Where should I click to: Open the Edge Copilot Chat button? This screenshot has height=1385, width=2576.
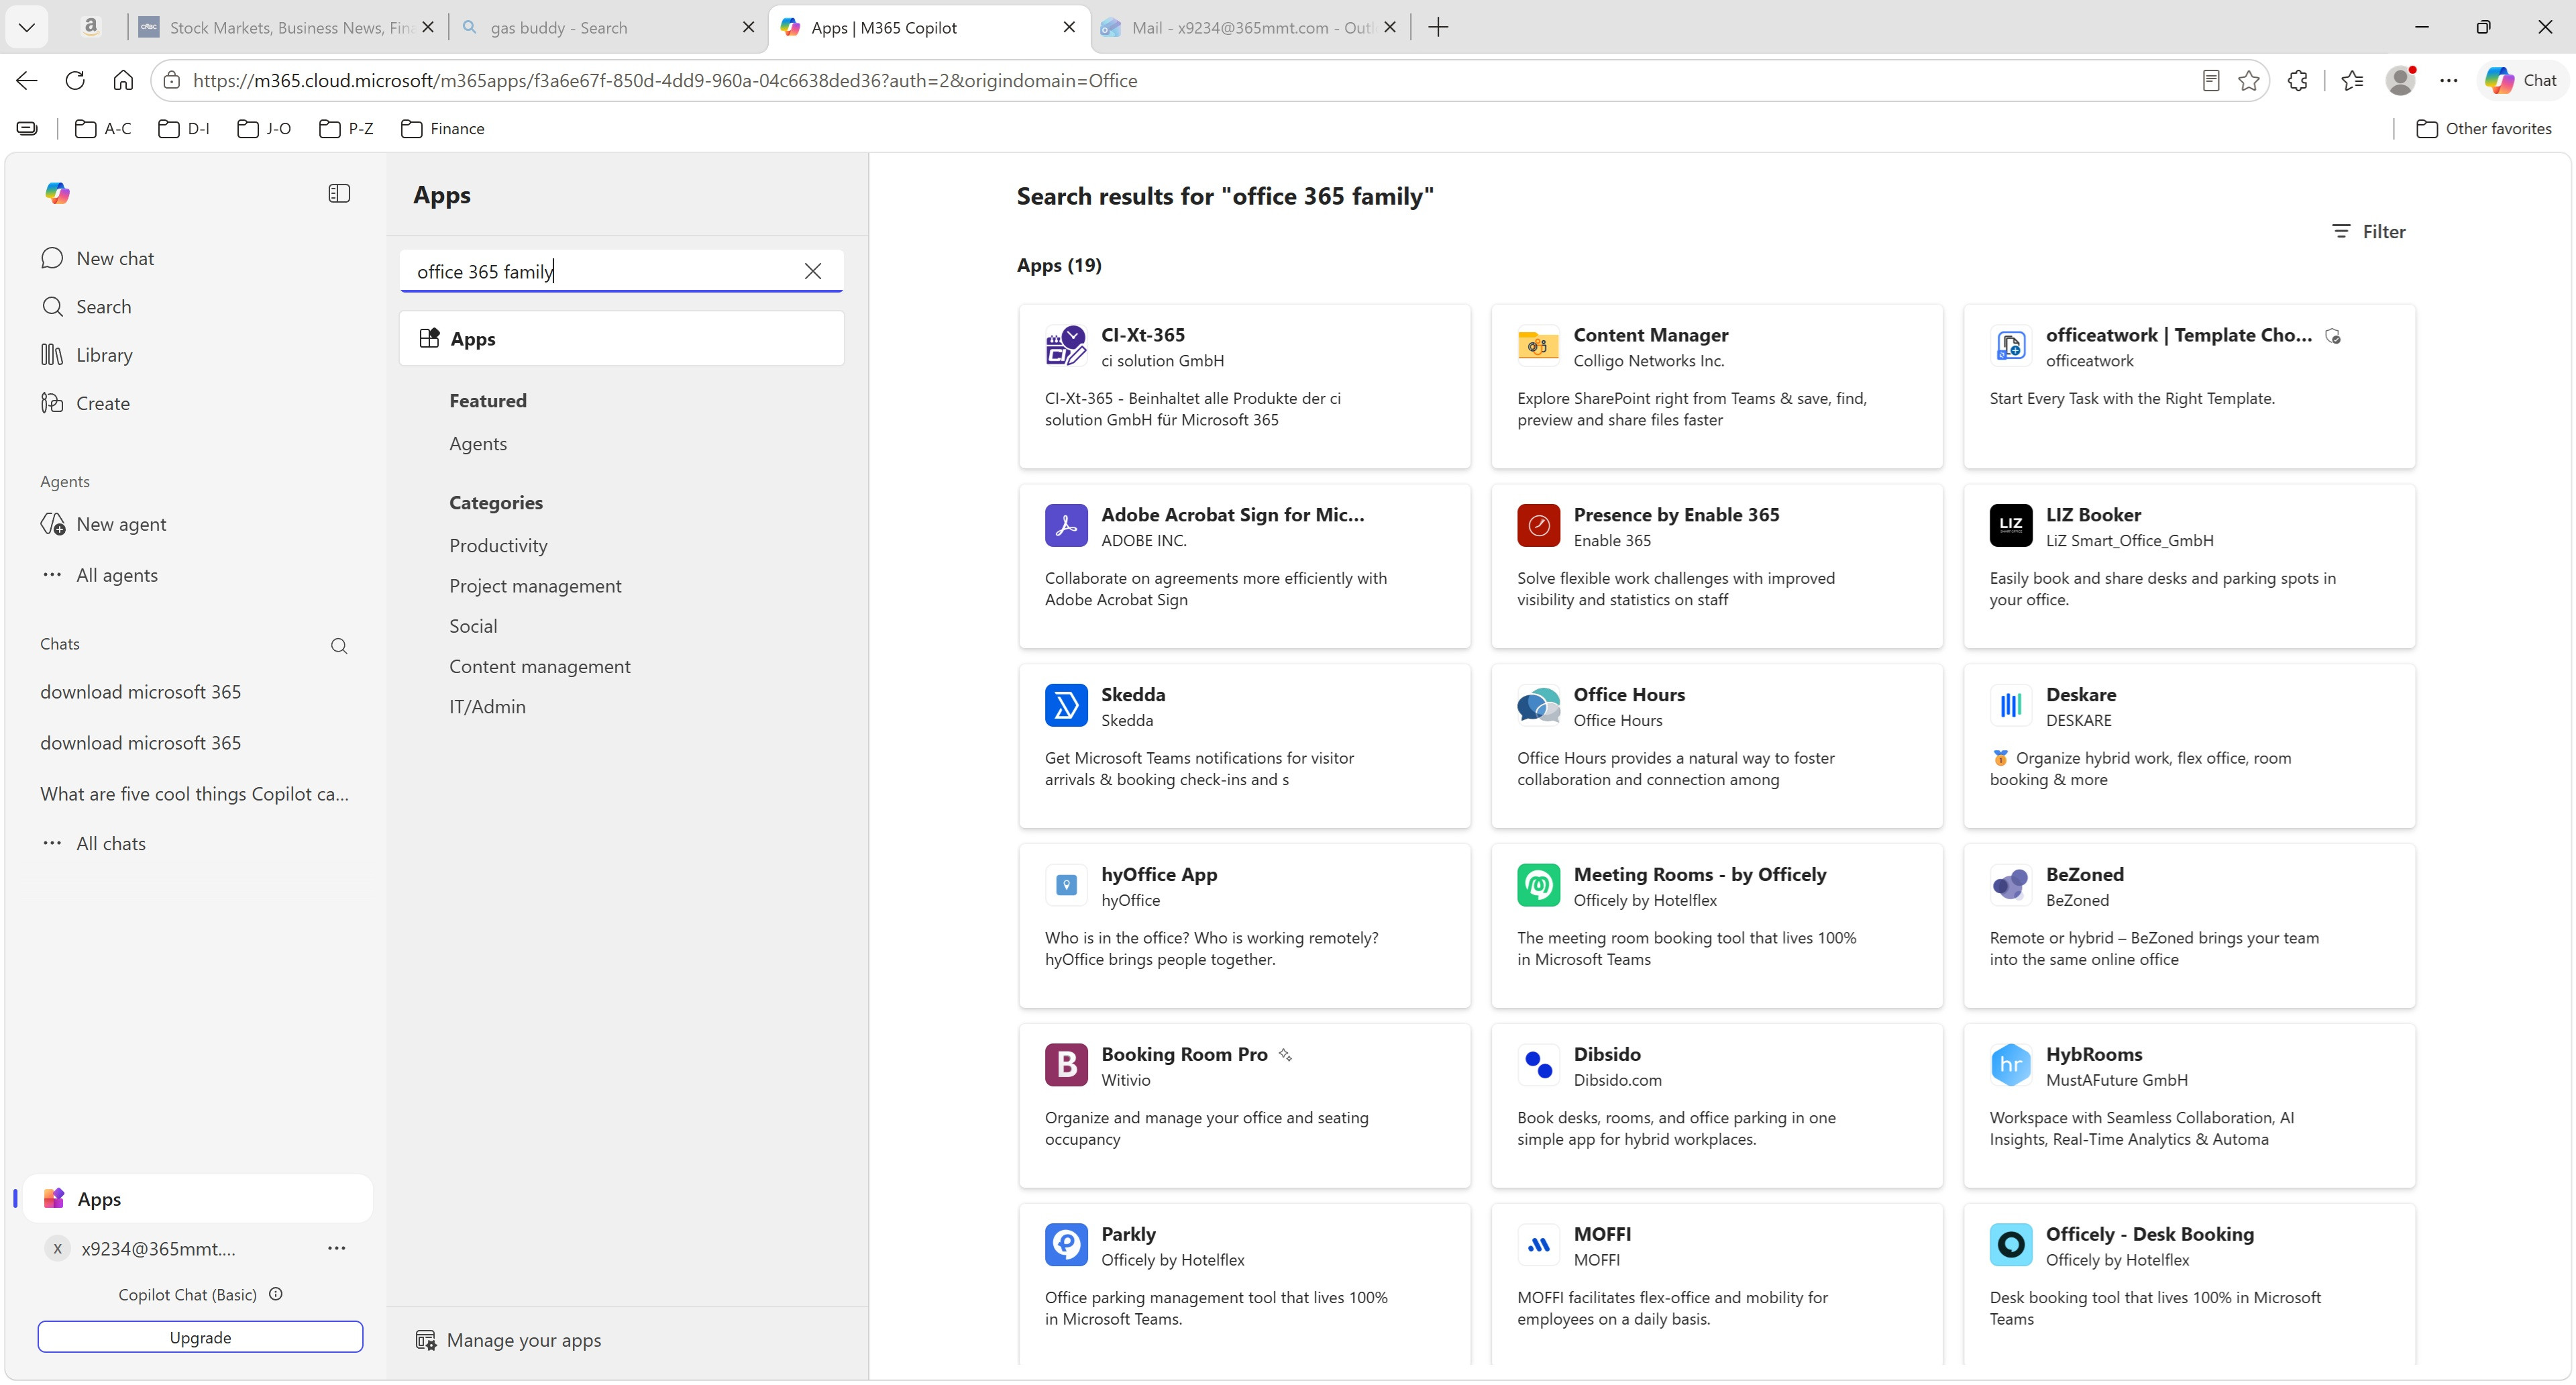point(2521,81)
